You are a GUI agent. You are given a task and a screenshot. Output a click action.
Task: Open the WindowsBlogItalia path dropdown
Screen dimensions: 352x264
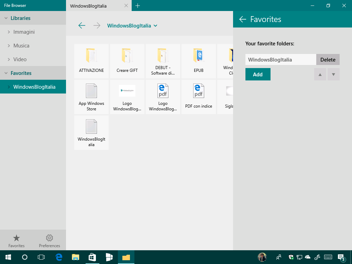click(132, 25)
